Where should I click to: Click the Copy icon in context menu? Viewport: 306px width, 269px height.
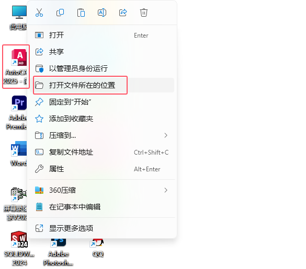pyautogui.click(x=60, y=13)
